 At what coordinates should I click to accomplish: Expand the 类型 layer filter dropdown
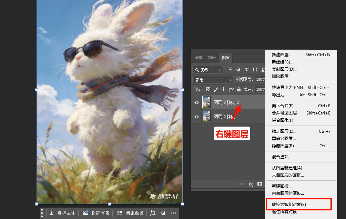(x=207, y=69)
